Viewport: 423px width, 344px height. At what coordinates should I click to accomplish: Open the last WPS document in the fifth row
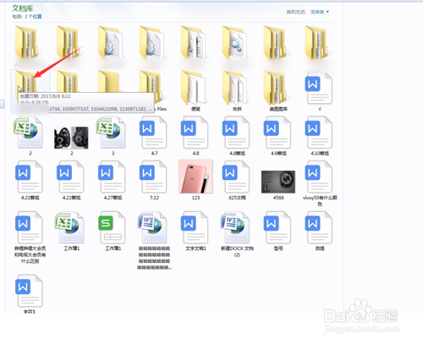(x=320, y=231)
